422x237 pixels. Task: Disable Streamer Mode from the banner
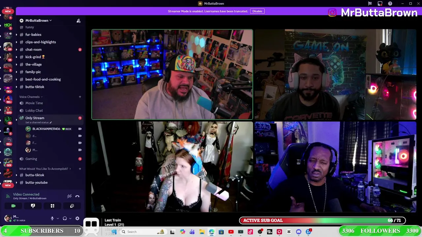pyautogui.click(x=257, y=11)
